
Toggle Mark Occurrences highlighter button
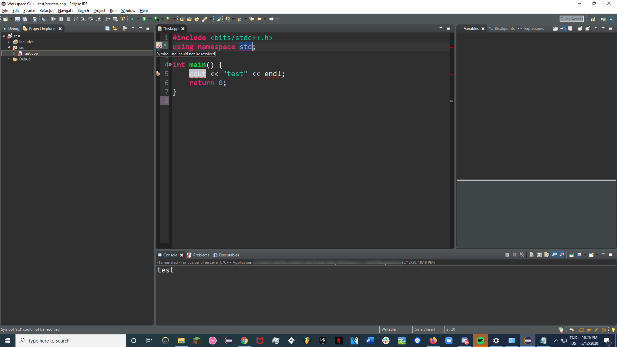(219, 19)
